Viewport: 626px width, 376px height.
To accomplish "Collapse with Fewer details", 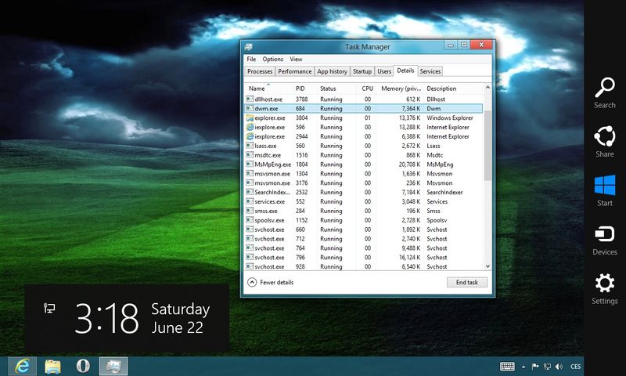I will tap(271, 282).
